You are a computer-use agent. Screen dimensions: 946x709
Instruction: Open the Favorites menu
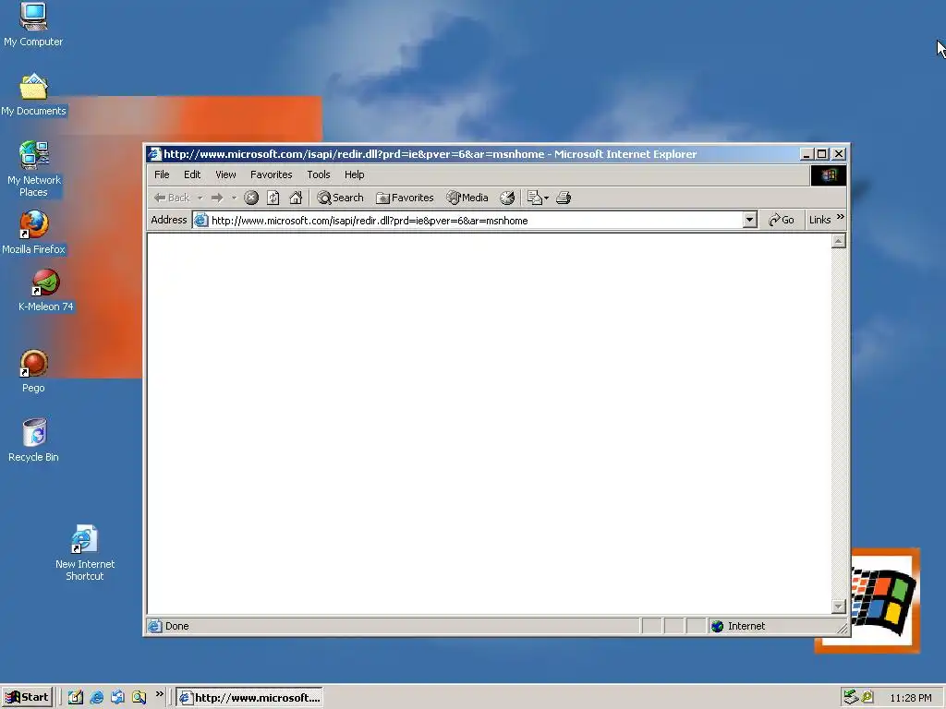(271, 174)
